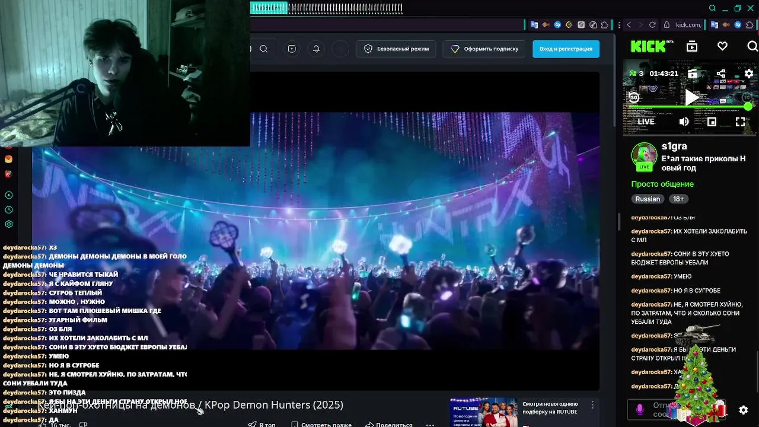This screenshot has width=759, height=427.
Task: Click Смотреть позже watch later button
Action: pyautogui.click(x=321, y=425)
